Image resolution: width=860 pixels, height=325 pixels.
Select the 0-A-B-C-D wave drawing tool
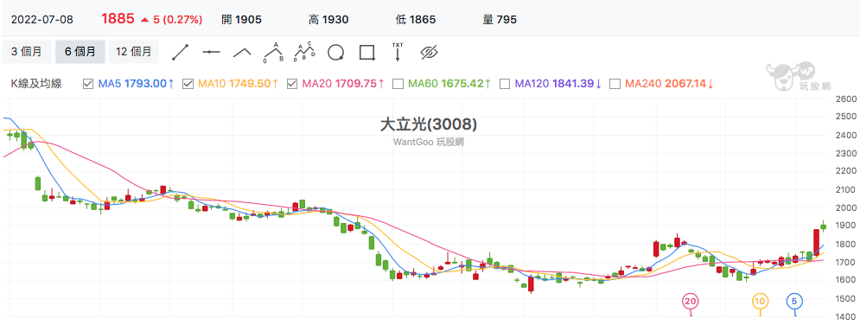pos(304,52)
